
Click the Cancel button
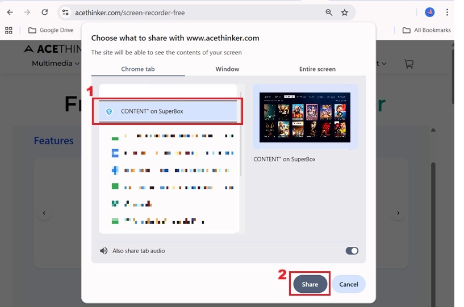(x=349, y=284)
